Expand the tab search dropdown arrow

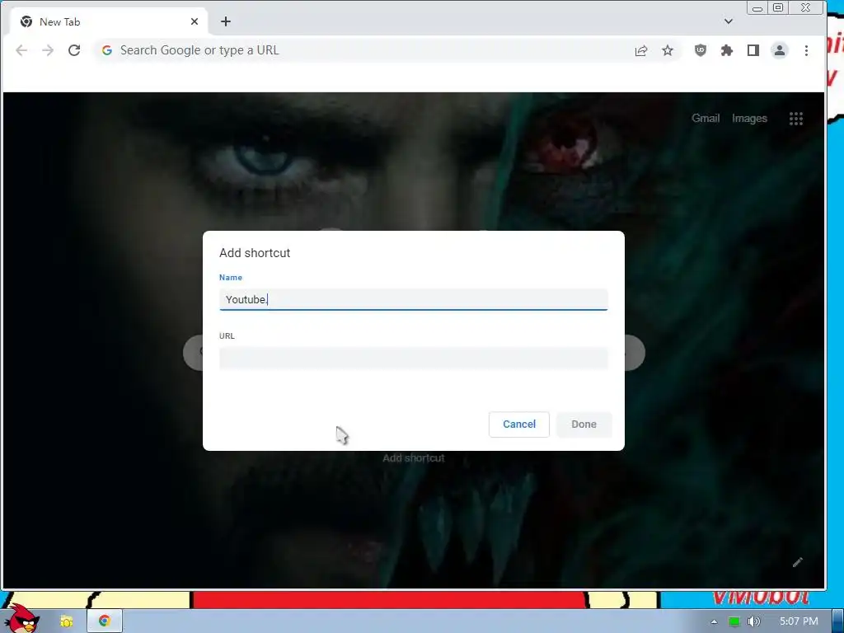[x=729, y=21]
